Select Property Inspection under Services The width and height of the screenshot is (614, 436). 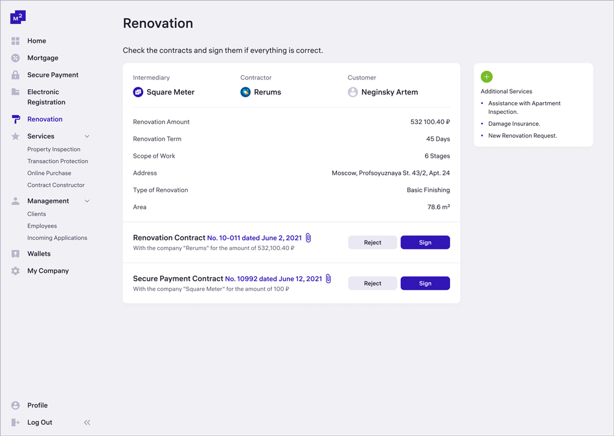(x=54, y=149)
